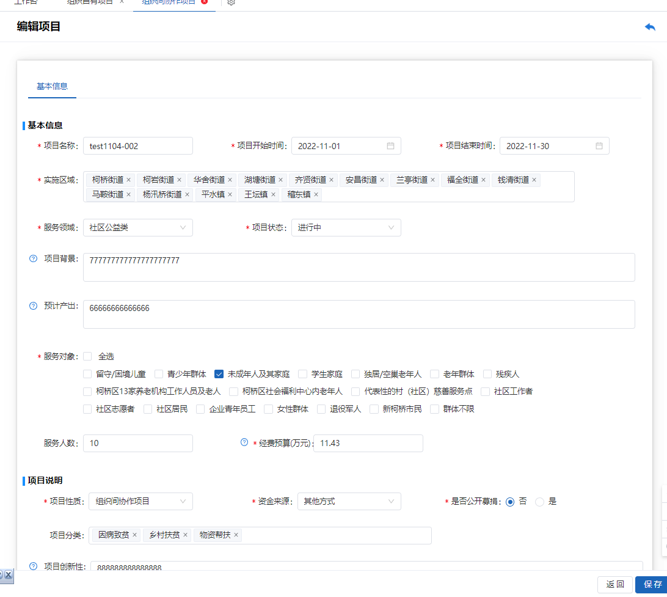Remove the 柯桥街道 tag
Image resolution: width=667 pixels, height=597 pixels.
coord(129,180)
